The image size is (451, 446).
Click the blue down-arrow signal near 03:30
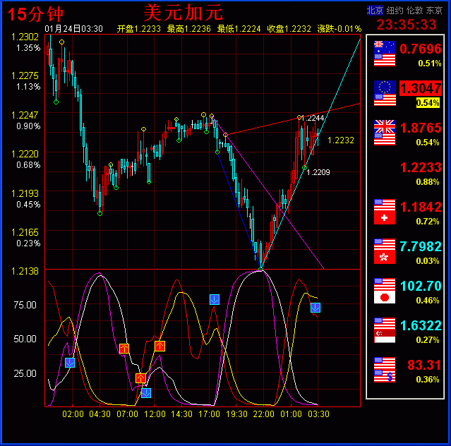(x=315, y=308)
